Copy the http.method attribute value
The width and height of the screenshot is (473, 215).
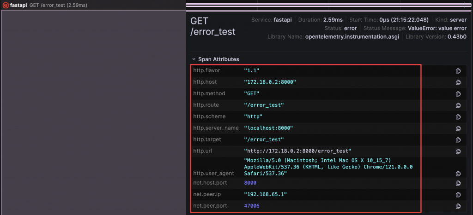coord(458,94)
